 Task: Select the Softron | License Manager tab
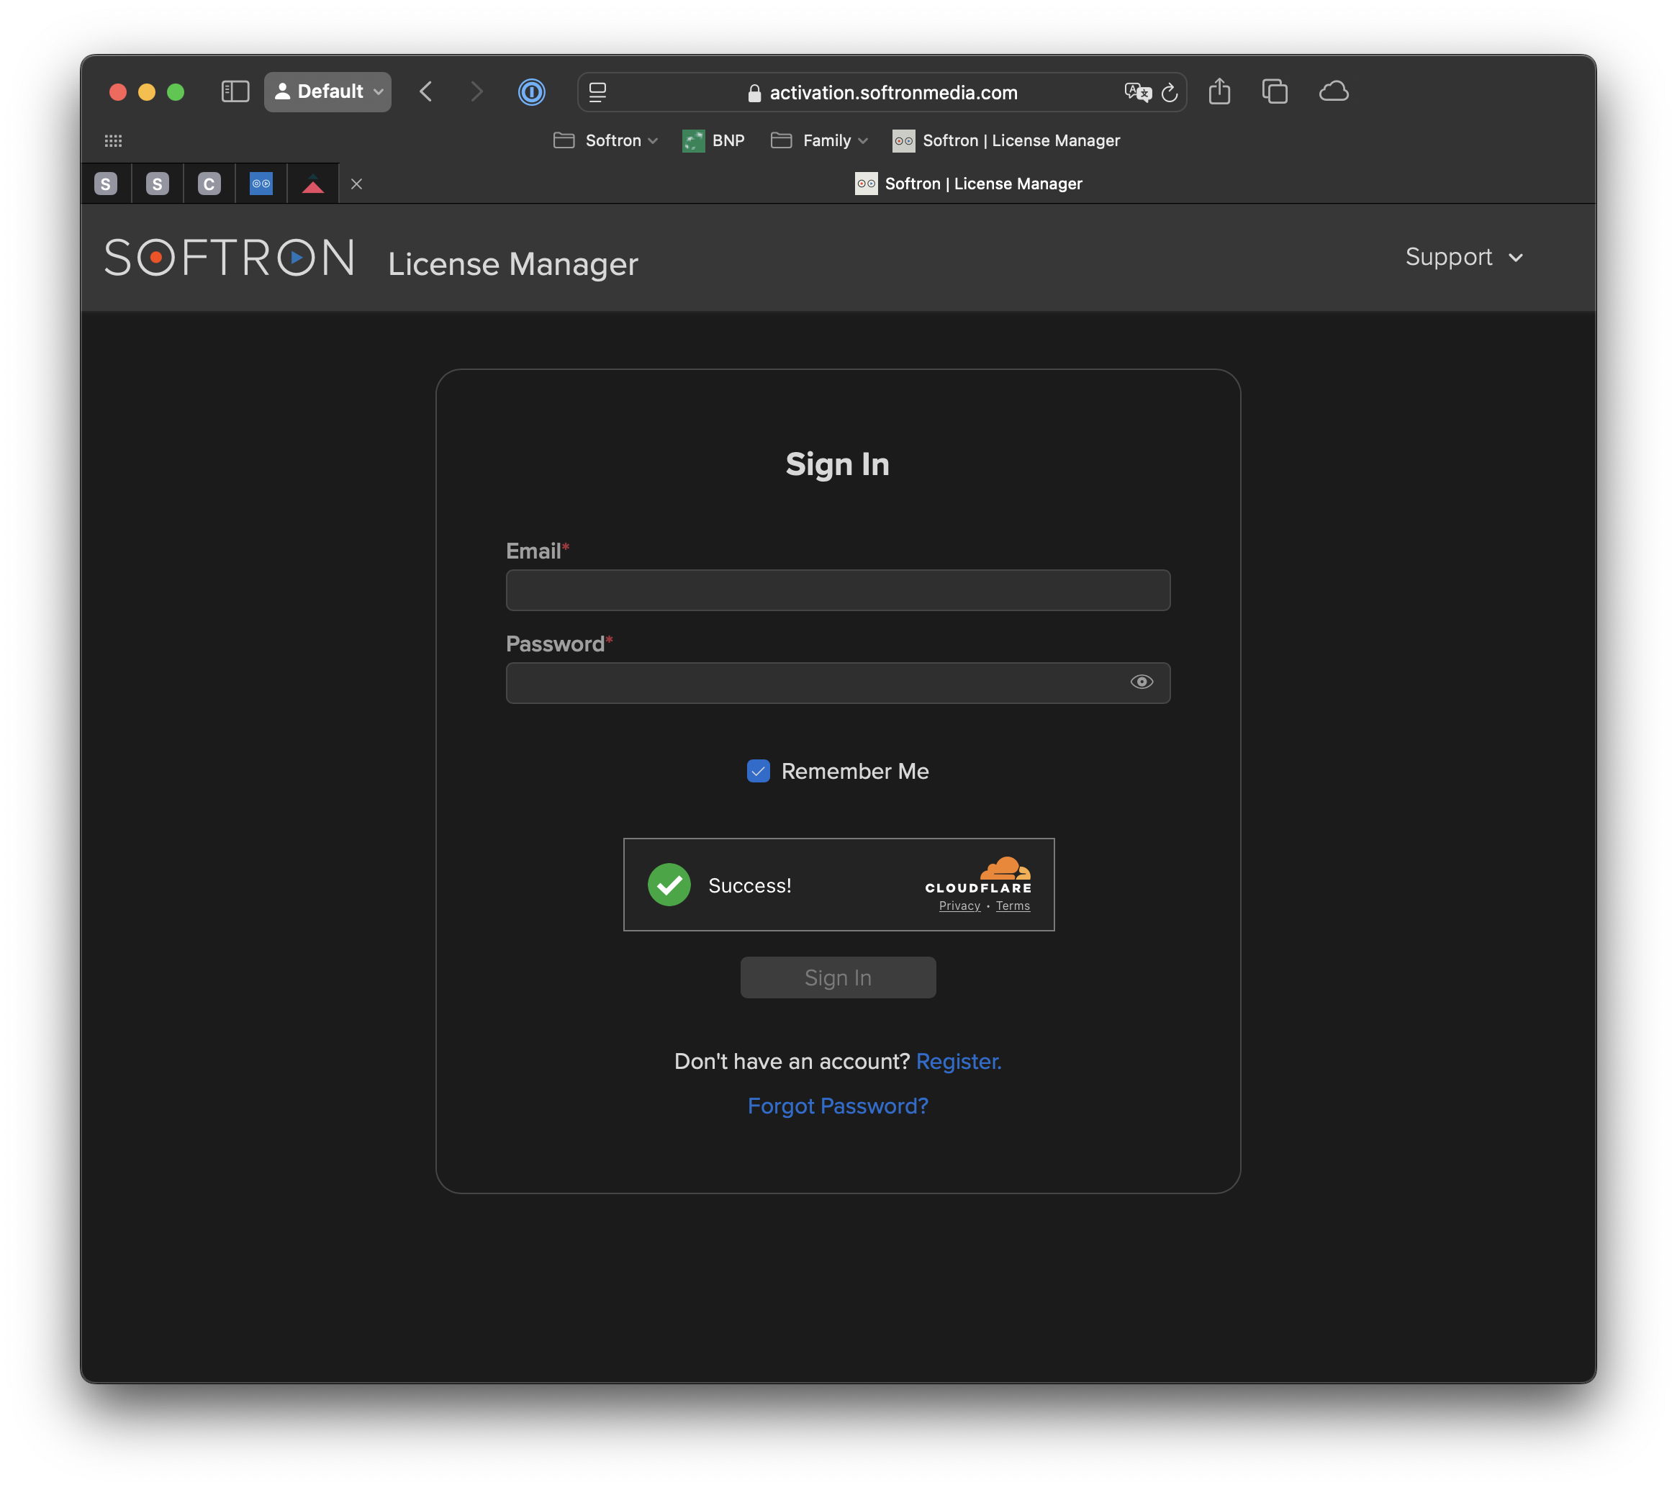pos(968,184)
